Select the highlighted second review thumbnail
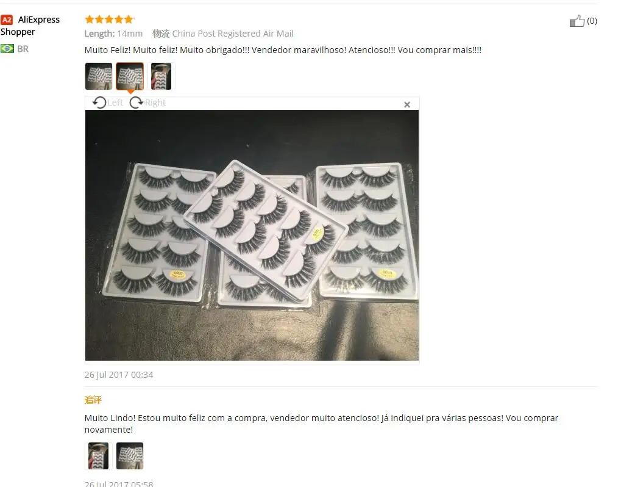This screenshot has height=487, width=621. point(130,76)
